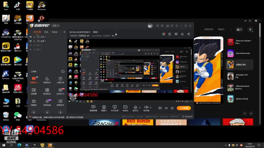Switch to the 双击 scene tab
Viewport: 264px width, 148px height.
point(46,32)
